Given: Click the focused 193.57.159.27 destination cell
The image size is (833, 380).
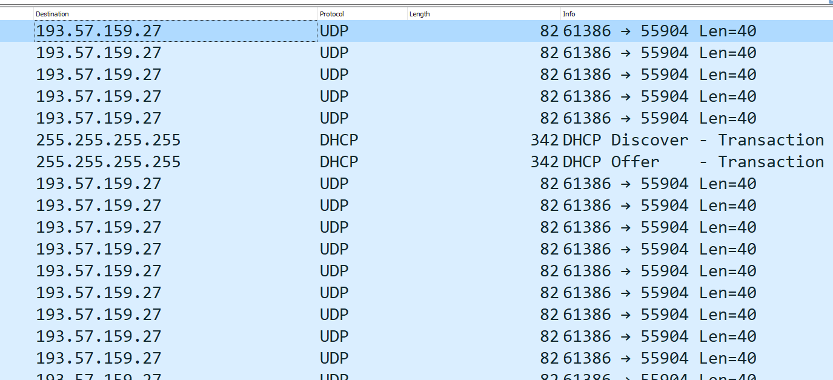Looking at the screenshot, I should (x=99, y=31).
